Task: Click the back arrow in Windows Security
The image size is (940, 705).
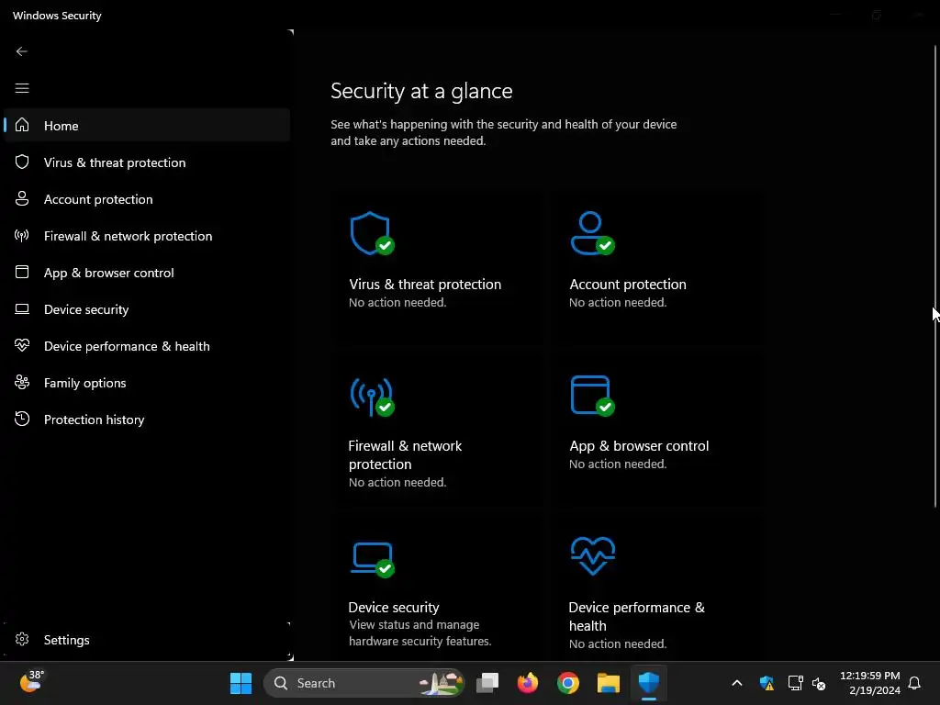Action: (x=22, y=51)
